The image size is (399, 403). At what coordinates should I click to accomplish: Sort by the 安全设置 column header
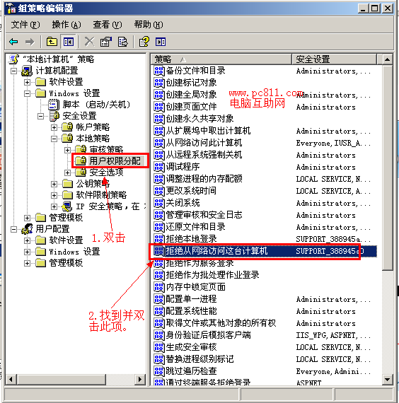coord(334,59)
